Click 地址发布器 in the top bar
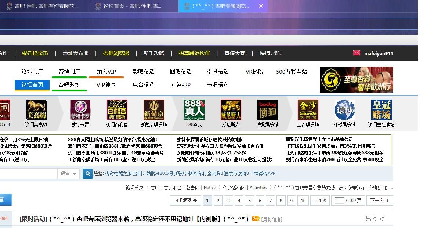The height and width of the screenshot is (238, 423). coord(76,53)
